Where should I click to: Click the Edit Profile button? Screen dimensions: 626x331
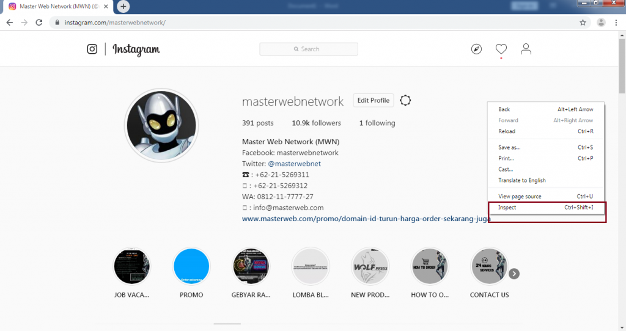coord(374,100)
